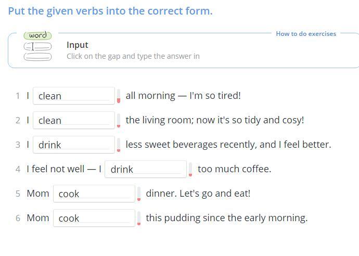Click the red marker beside gap 2

(119, 121)
